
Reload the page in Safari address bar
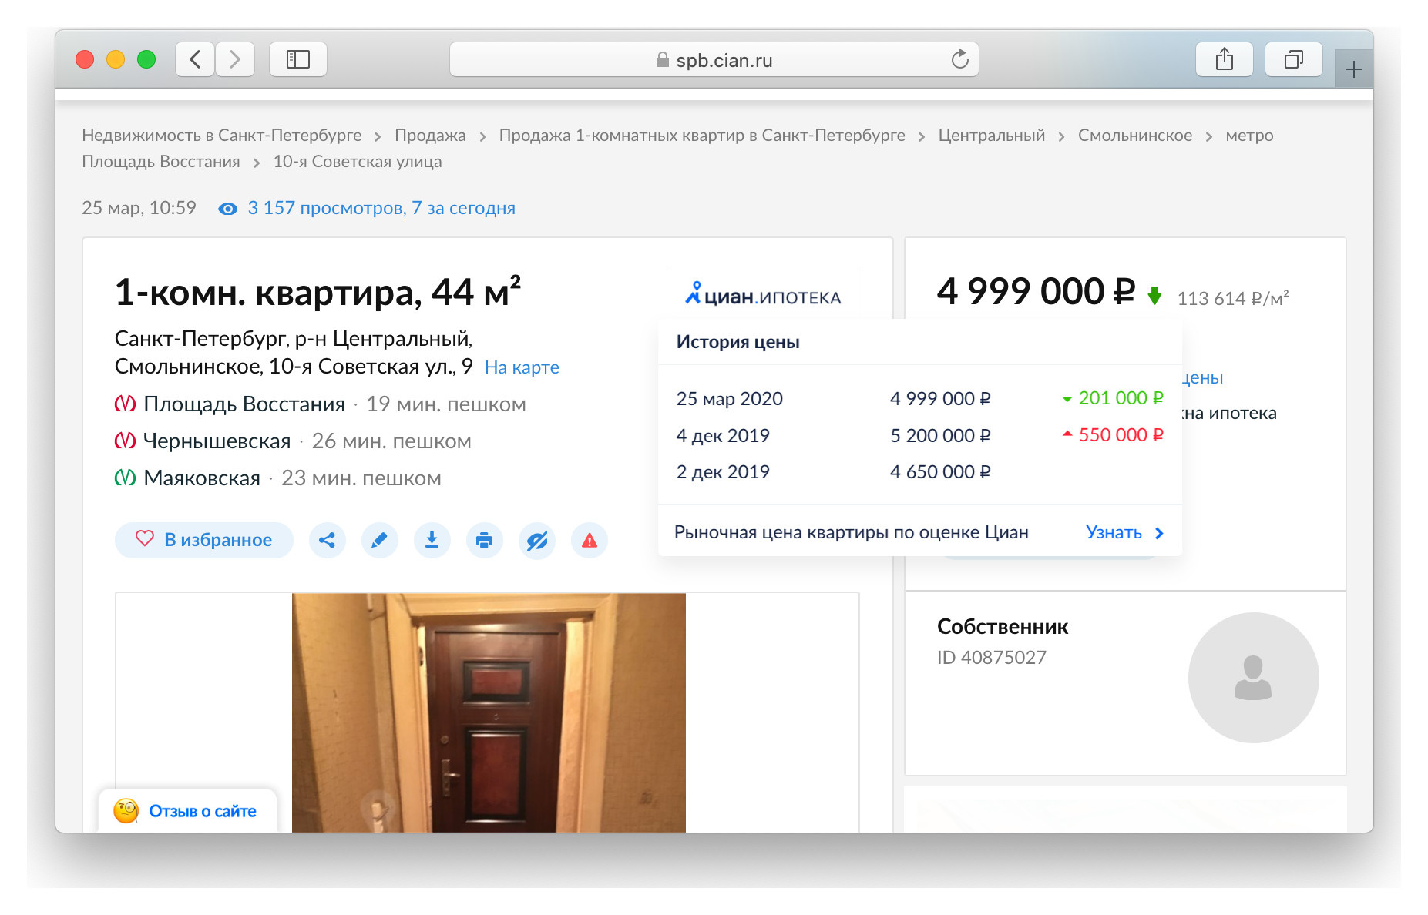tap(958, 59)
